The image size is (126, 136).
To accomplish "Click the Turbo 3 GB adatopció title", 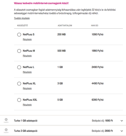I will click(x=26, y=131).
